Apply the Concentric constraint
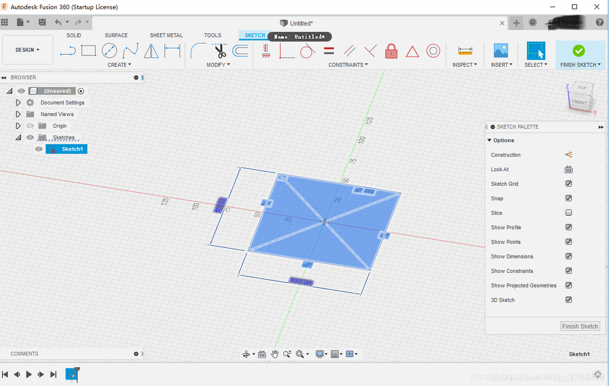609x386 pixels. 433,51
